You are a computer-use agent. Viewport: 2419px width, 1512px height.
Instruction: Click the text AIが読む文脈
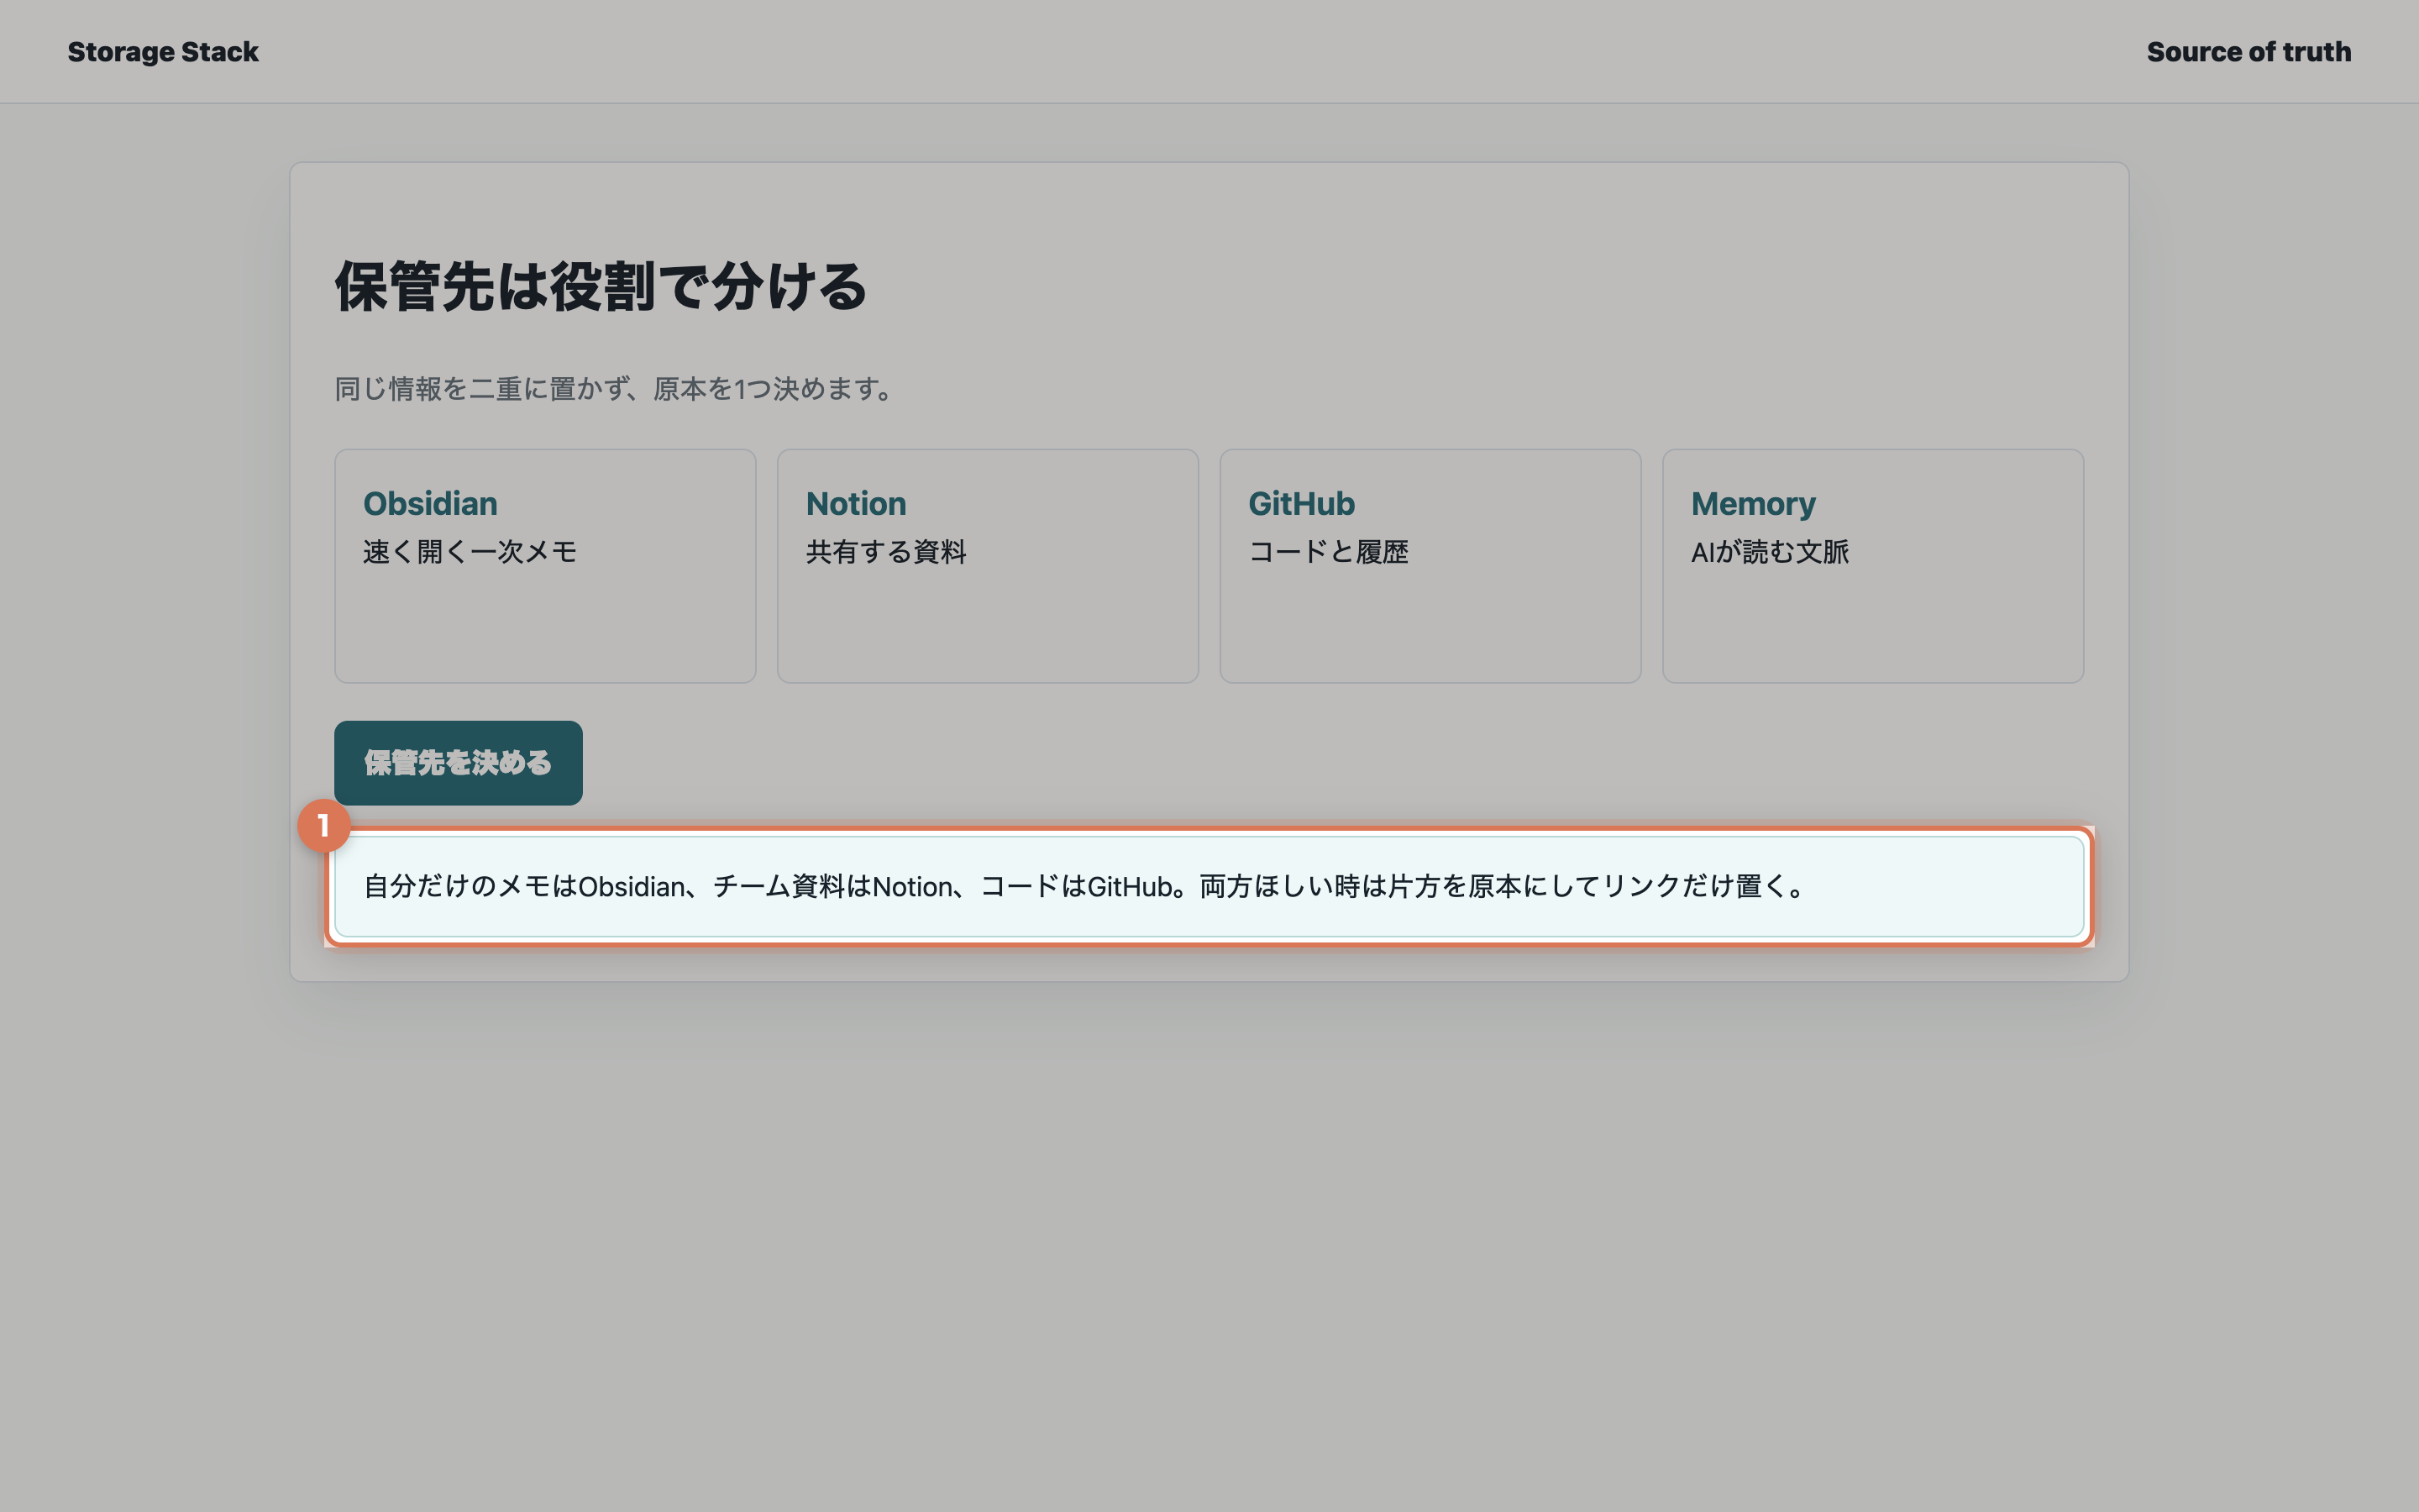1769,552
